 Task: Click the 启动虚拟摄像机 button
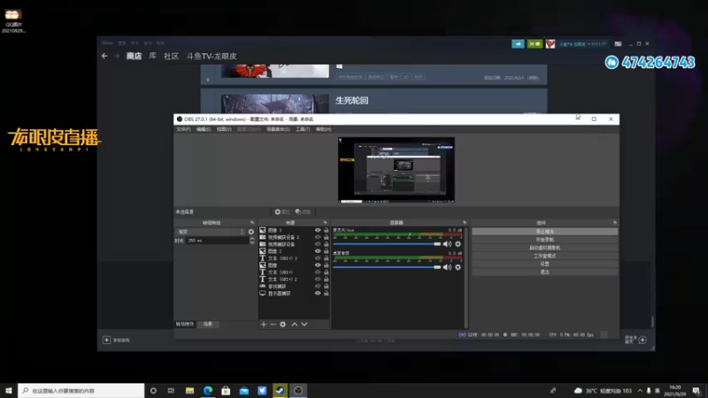click(544, 248)
